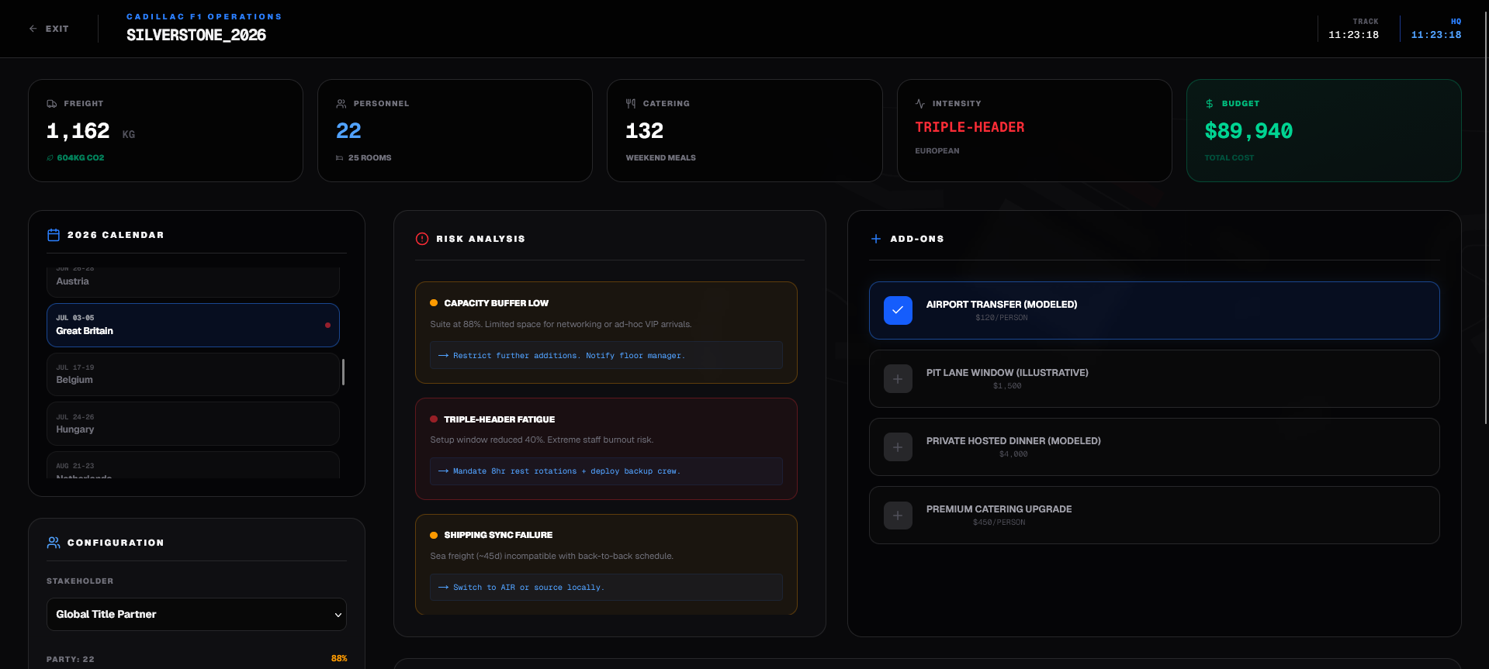Click the Risk Analysis alert icon

point(422,239)
